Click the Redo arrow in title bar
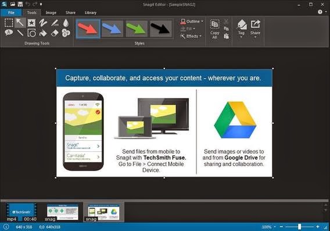 tap(35, 4)
